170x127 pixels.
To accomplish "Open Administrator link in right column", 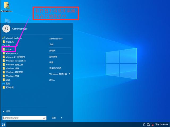I will point(56,39).
